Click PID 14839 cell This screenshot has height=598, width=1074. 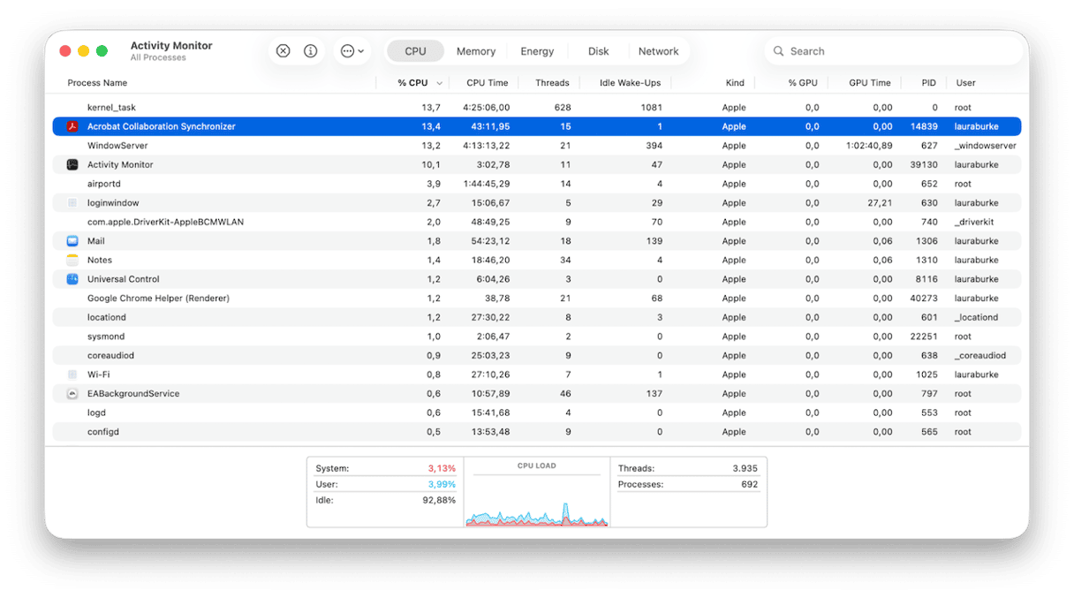924,126
